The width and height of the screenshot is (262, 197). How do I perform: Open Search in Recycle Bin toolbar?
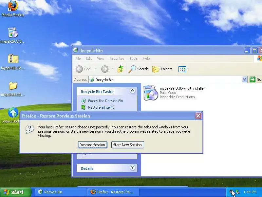tap(138, 69)
